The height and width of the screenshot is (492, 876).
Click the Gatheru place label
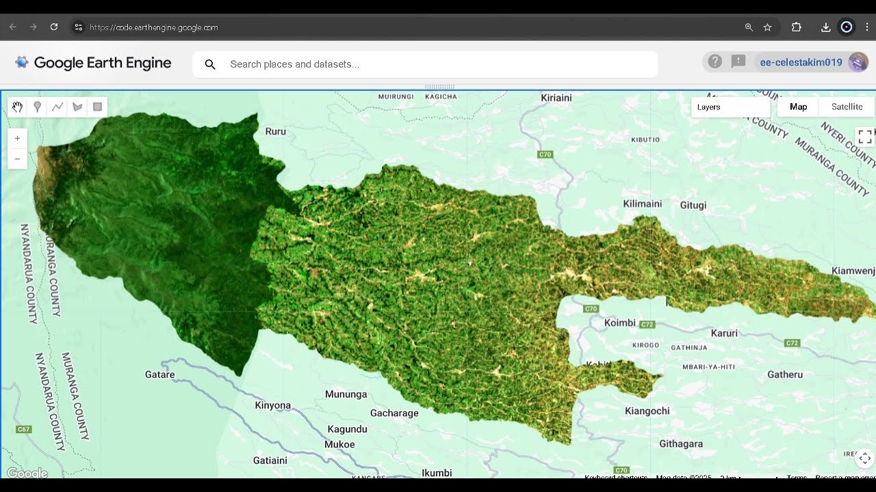tap(785, 374)
